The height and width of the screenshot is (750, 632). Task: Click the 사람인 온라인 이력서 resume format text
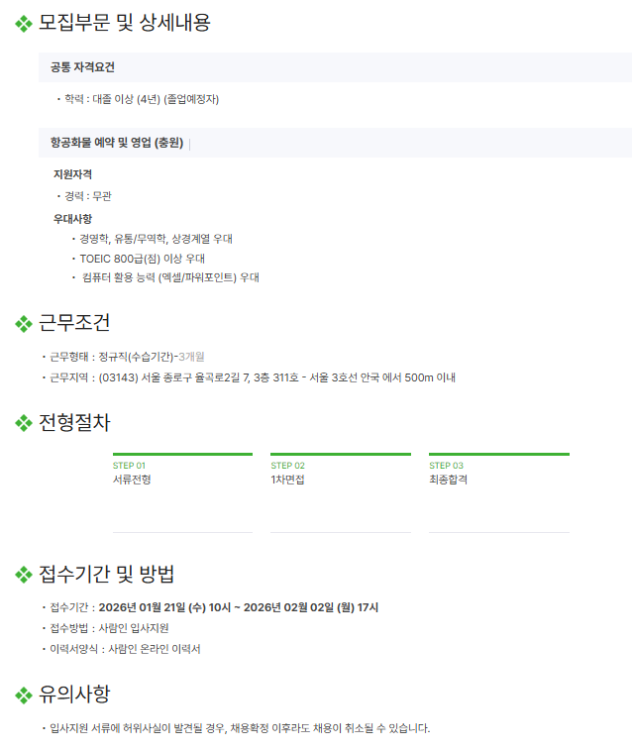coord(148,649)
